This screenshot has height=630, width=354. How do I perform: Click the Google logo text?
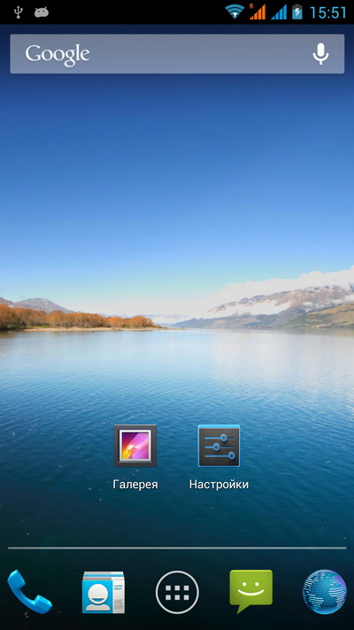[58, 55]
